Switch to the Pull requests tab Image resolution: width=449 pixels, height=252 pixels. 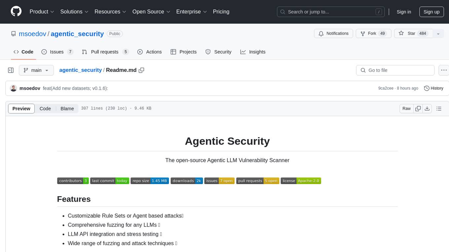coord(105,52)
